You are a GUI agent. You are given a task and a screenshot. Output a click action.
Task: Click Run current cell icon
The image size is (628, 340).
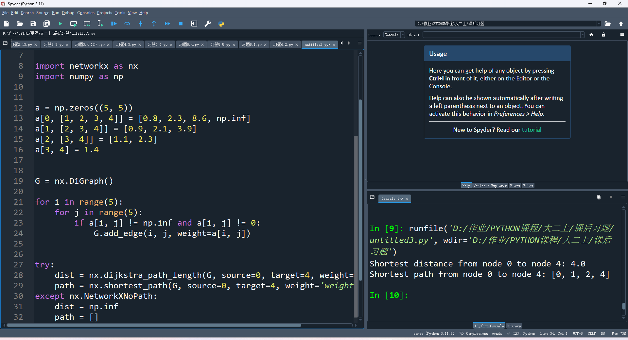tap(74, 24)
